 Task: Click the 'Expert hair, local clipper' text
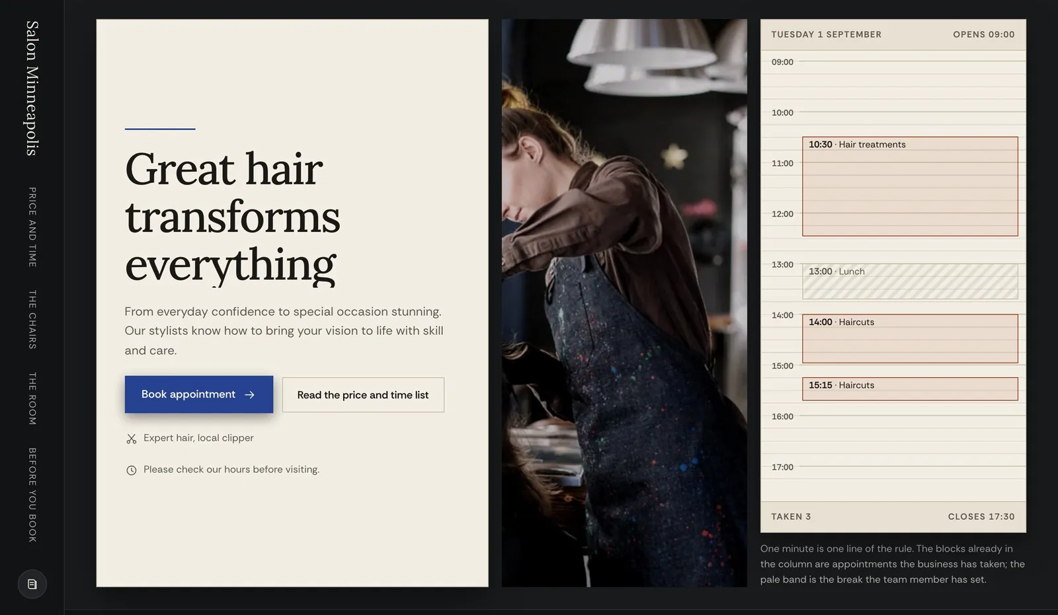point(198,438)
